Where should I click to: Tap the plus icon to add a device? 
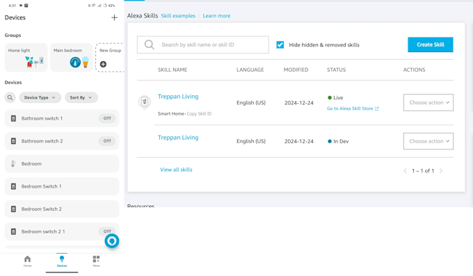click(x=114, y=17)
